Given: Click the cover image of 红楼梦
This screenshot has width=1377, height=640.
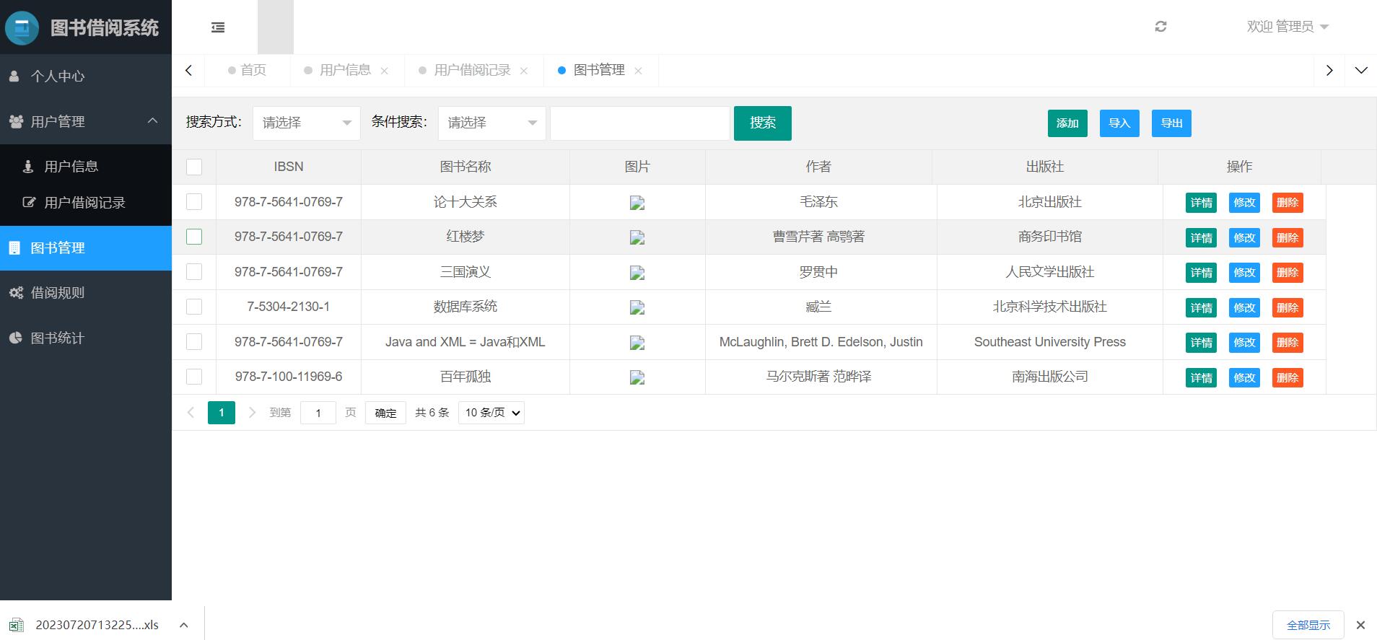Looking at the screenshot, I should click(637, 237).
